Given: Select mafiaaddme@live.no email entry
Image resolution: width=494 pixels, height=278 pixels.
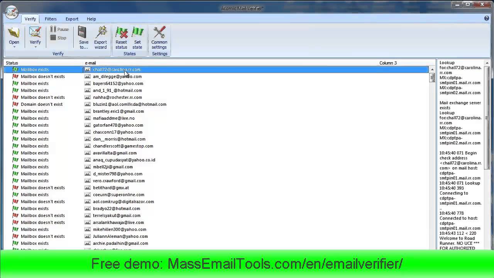Looking at the screenshot, I should (113, 118).
